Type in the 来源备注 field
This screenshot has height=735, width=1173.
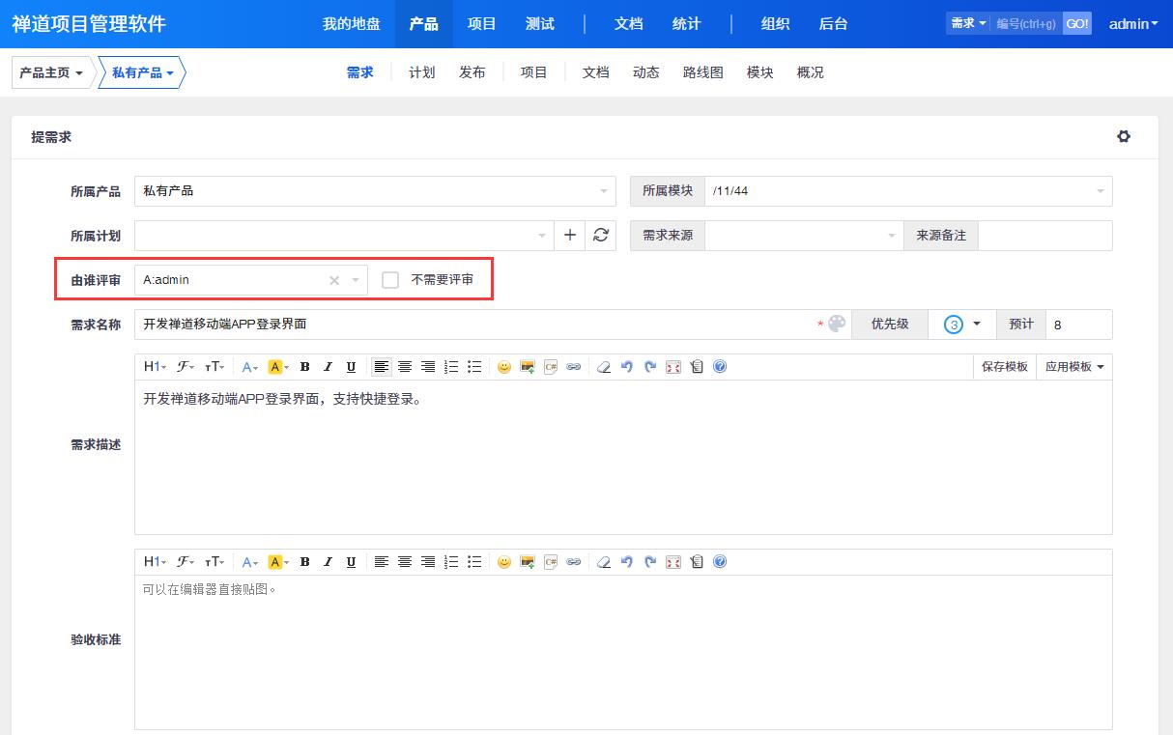1045,235
